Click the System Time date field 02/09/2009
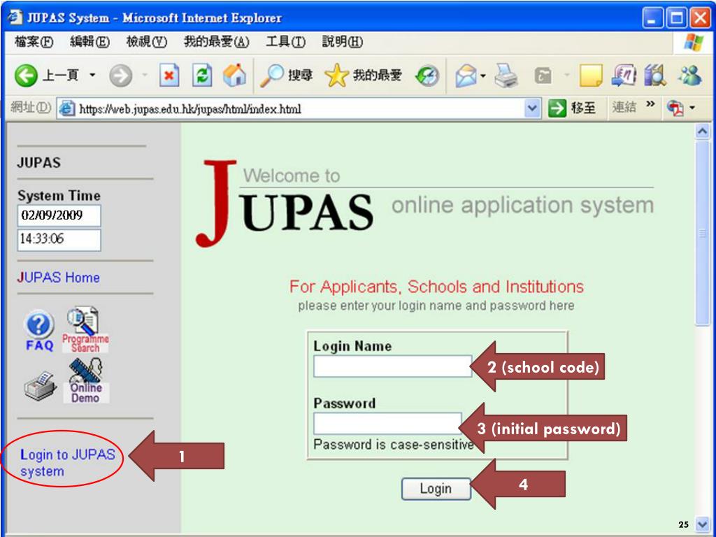716x537 pixels. (59, 215)
